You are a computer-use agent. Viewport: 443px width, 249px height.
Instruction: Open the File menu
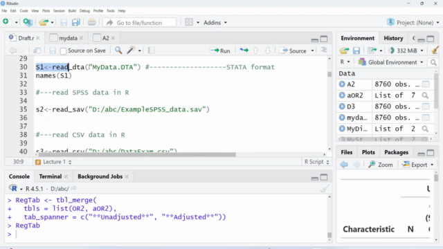click(4, 11)
